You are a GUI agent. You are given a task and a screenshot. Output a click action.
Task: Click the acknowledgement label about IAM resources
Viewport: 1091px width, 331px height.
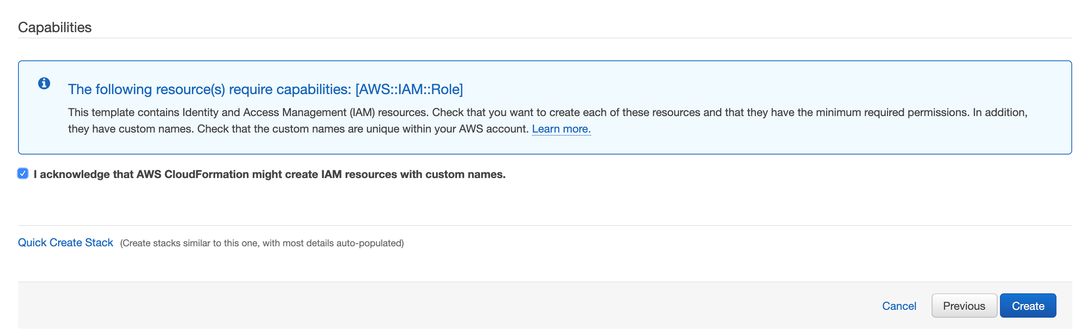tap(269, 174)
